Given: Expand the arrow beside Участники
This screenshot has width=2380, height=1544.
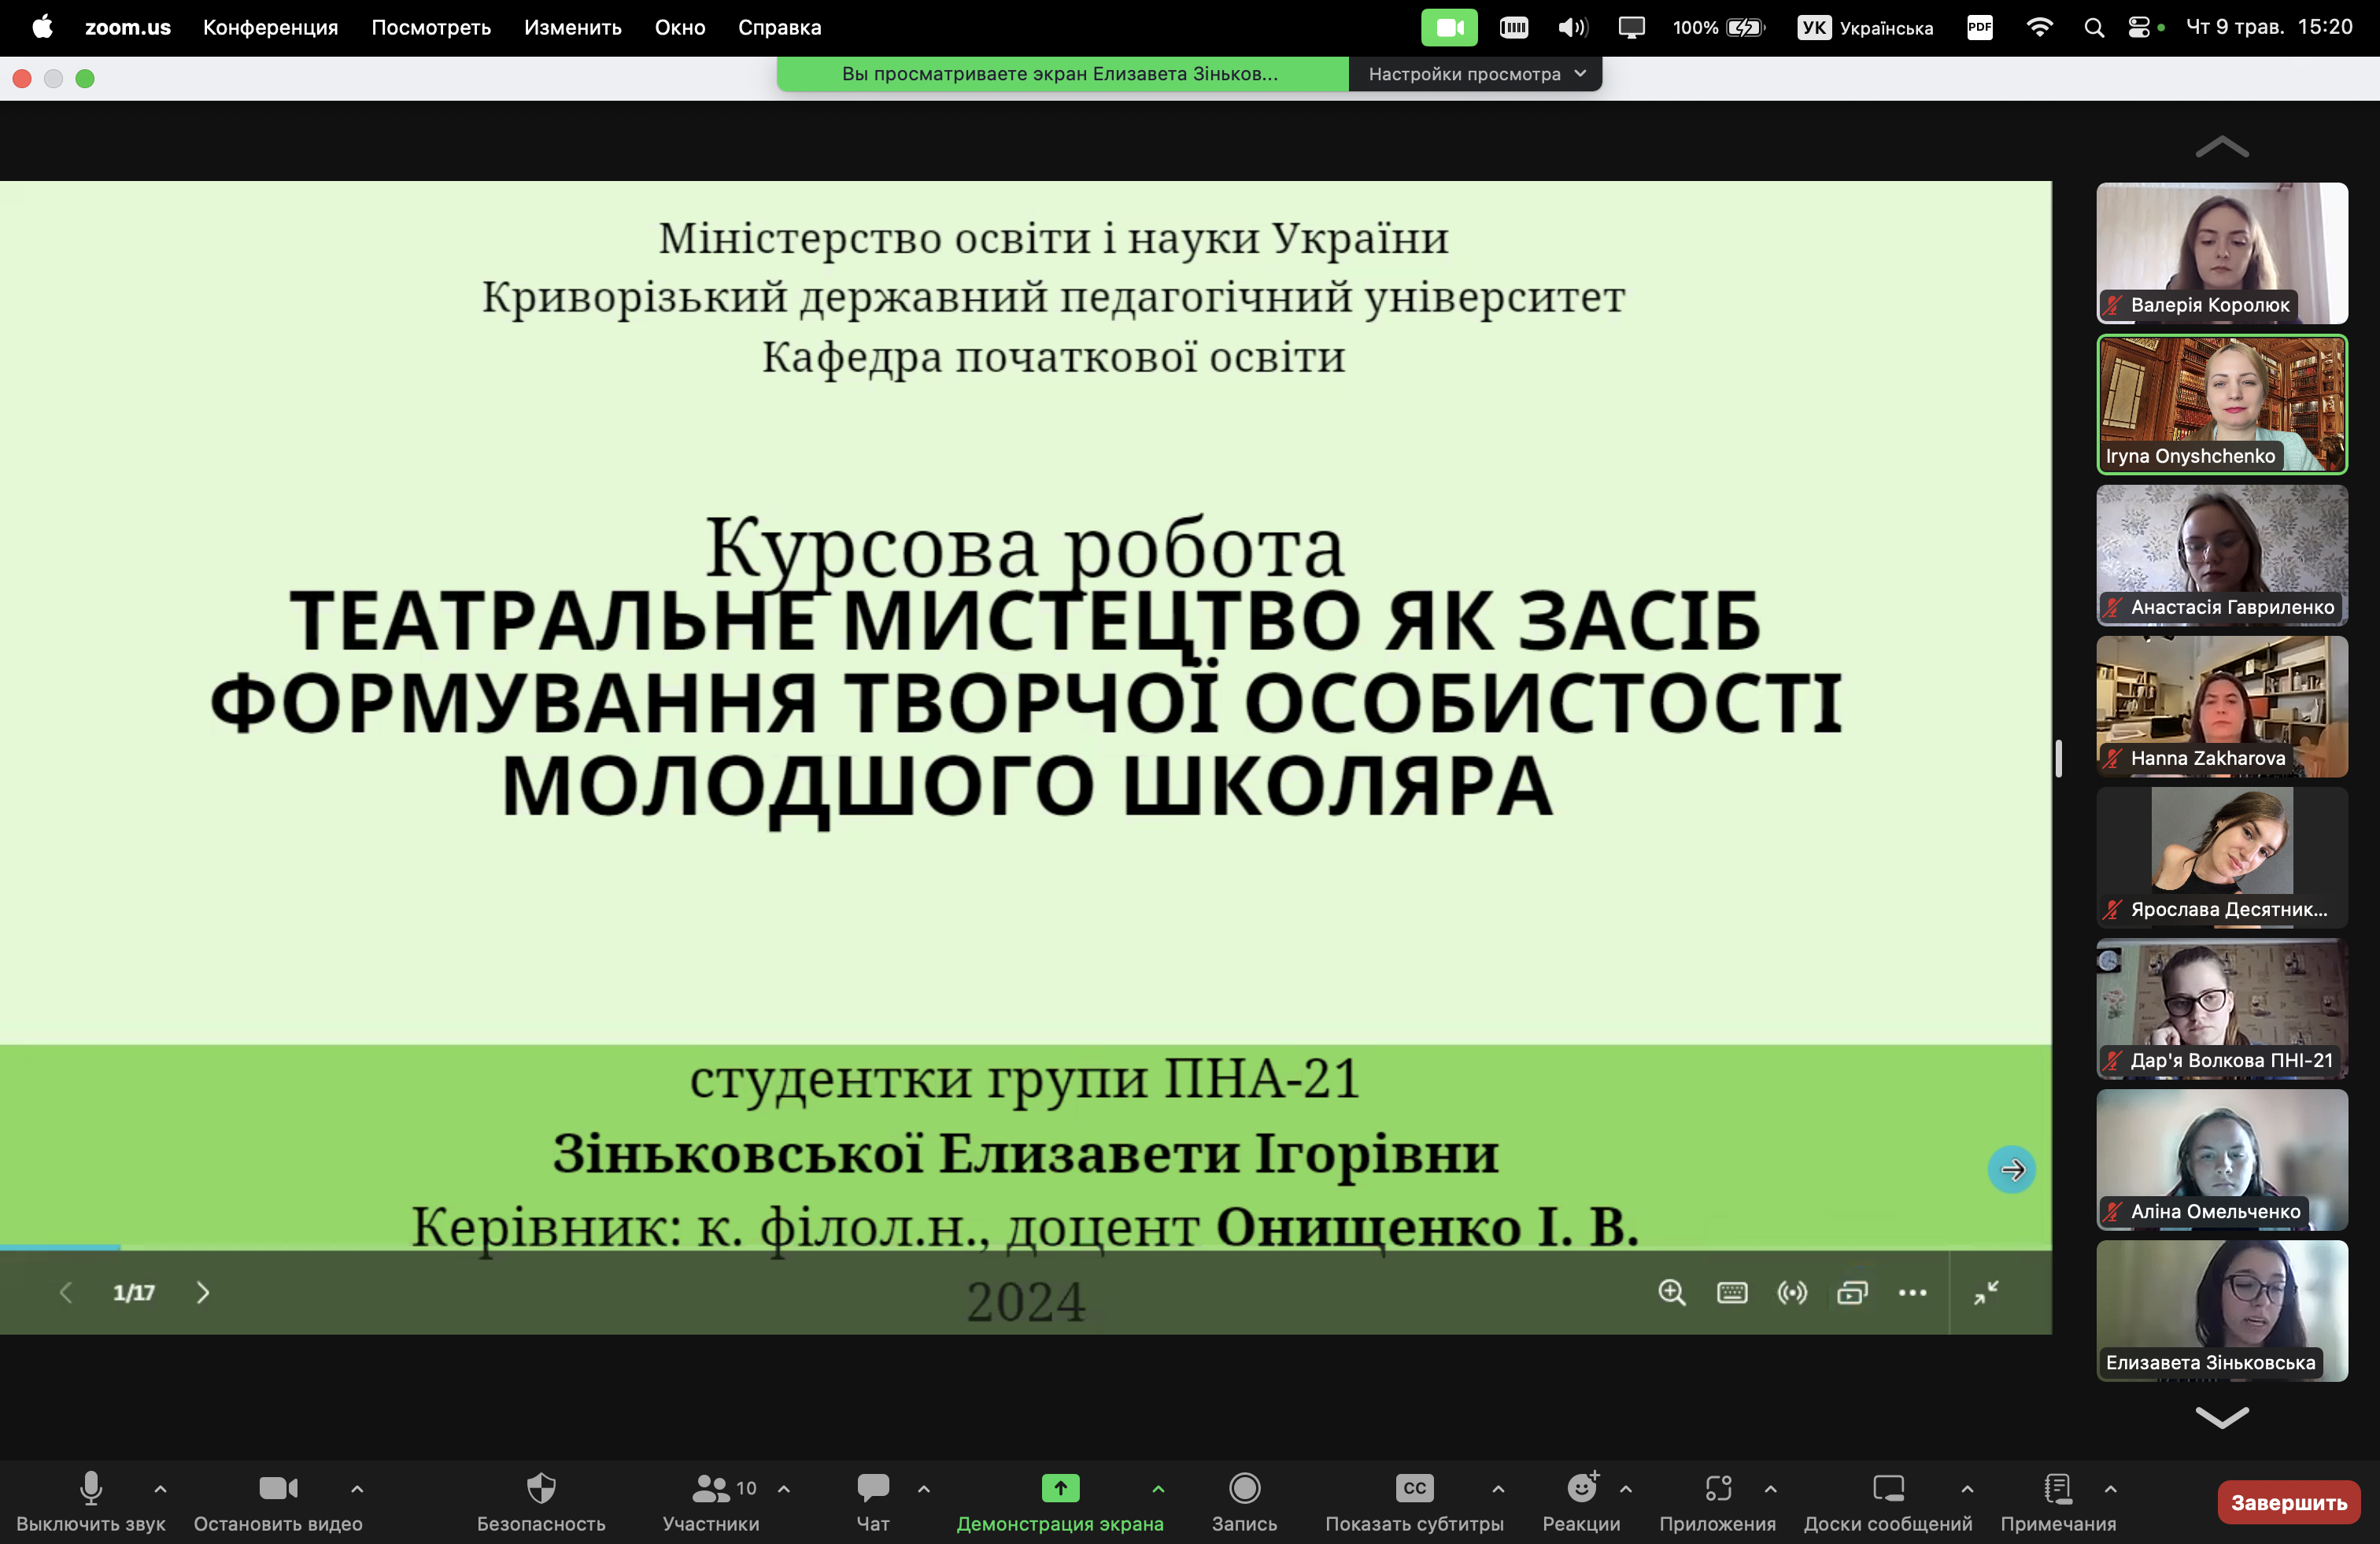Looking at the screenshot, I should (784, 1489).
